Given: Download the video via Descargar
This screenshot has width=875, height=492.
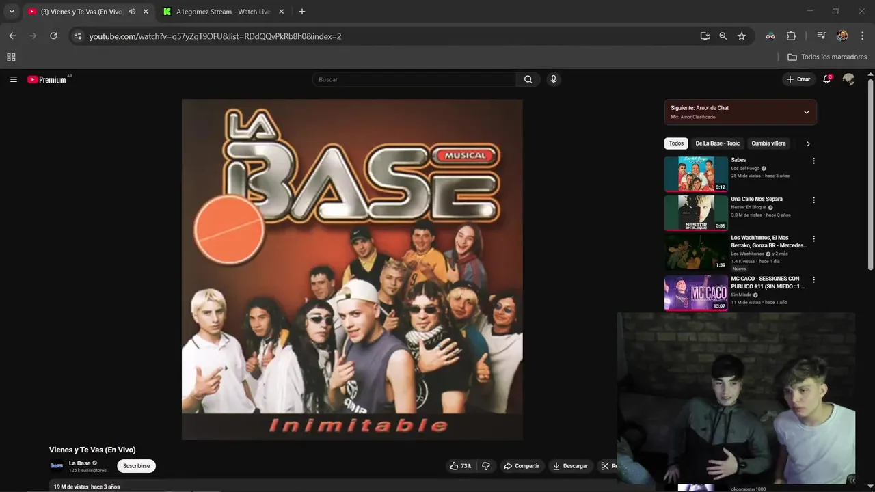Looking at the screenshot, I should [570, 466].
